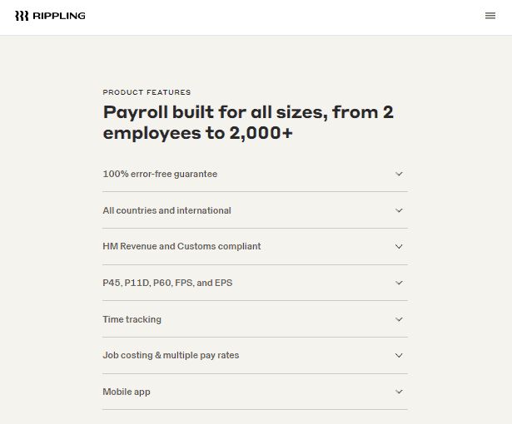Expand chevron for 100% error-free guarantee

399,174
